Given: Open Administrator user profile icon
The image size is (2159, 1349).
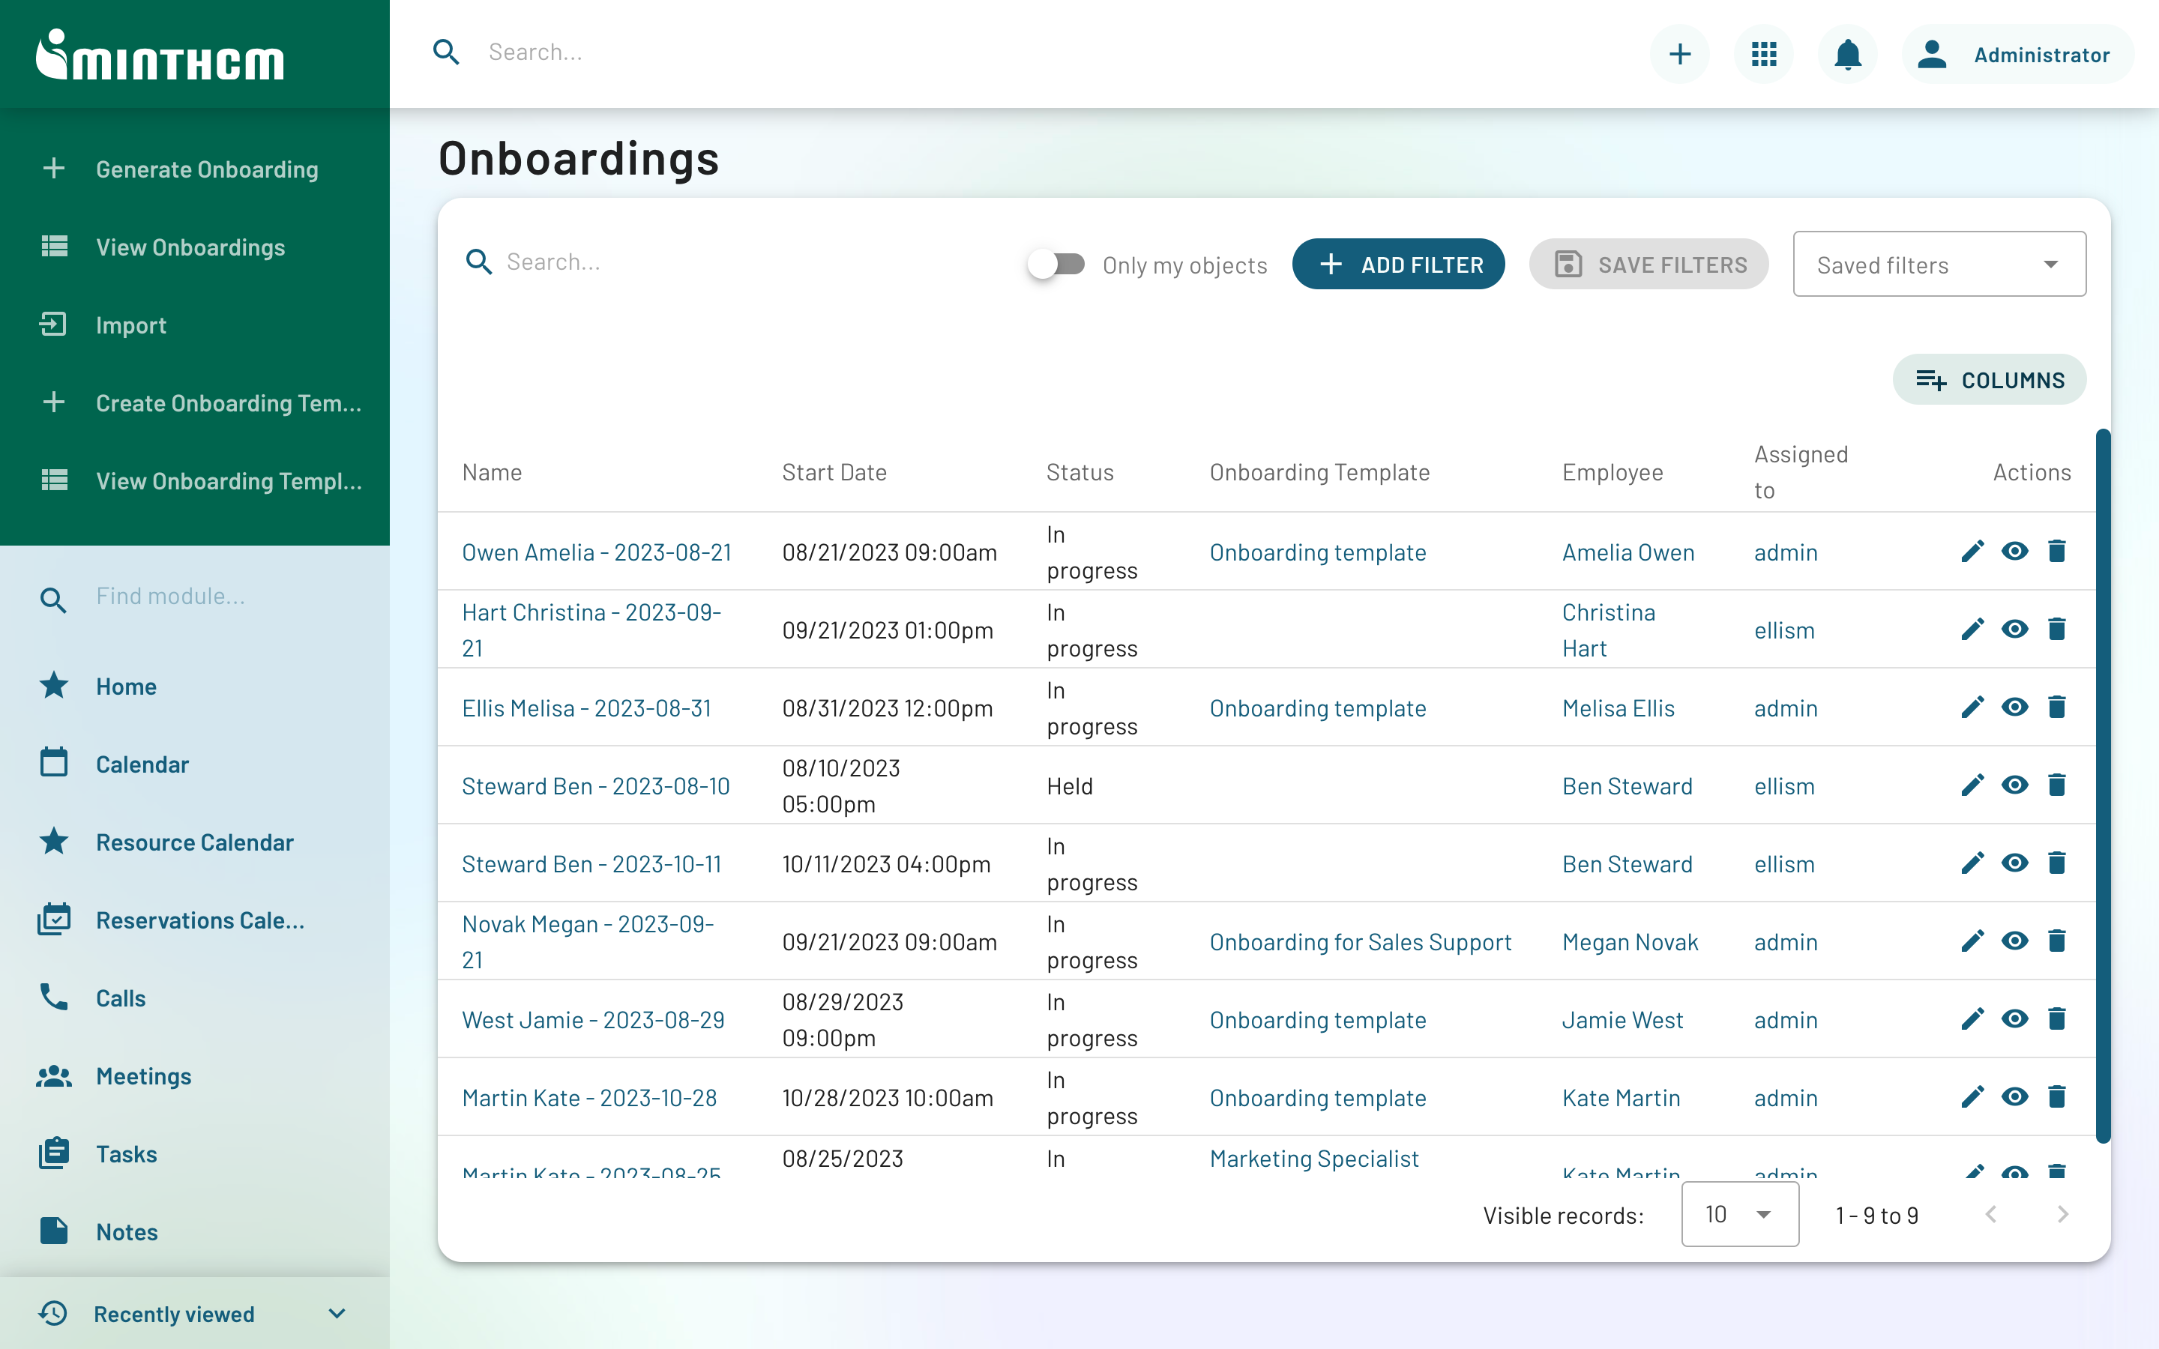Looking at the screenshot, I should (x=1932, y=55).
